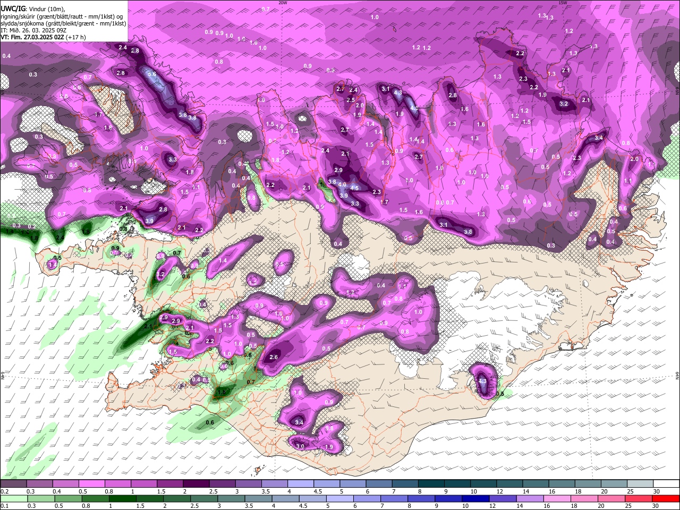Click the green rain swatch labeled 0.5
The height and width of the screenshot is (510, 680).
pyautogui.click(x=69, y=499)
